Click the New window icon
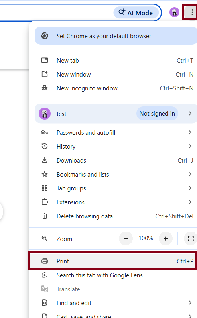 pyautogui.click(x=45, y=74)
